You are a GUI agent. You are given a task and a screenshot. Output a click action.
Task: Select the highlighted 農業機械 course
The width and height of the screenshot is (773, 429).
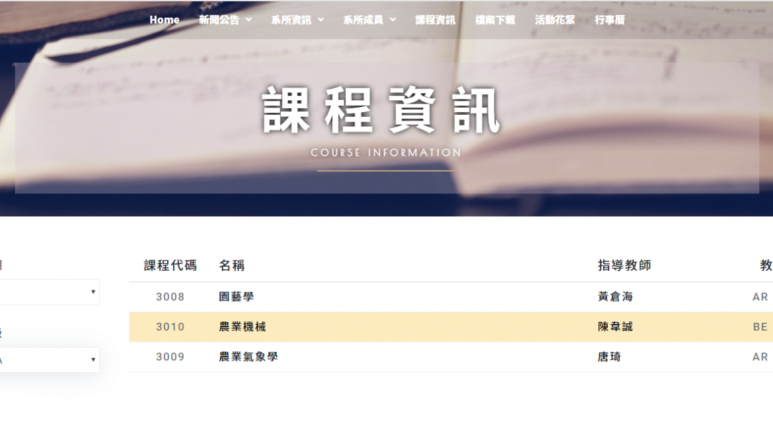(x=242, y=327)
